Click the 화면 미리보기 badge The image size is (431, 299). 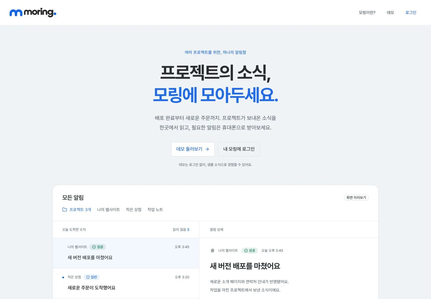tap(356, 198)
